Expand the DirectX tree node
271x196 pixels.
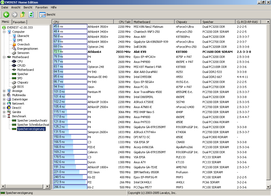[x=4, y=108]
